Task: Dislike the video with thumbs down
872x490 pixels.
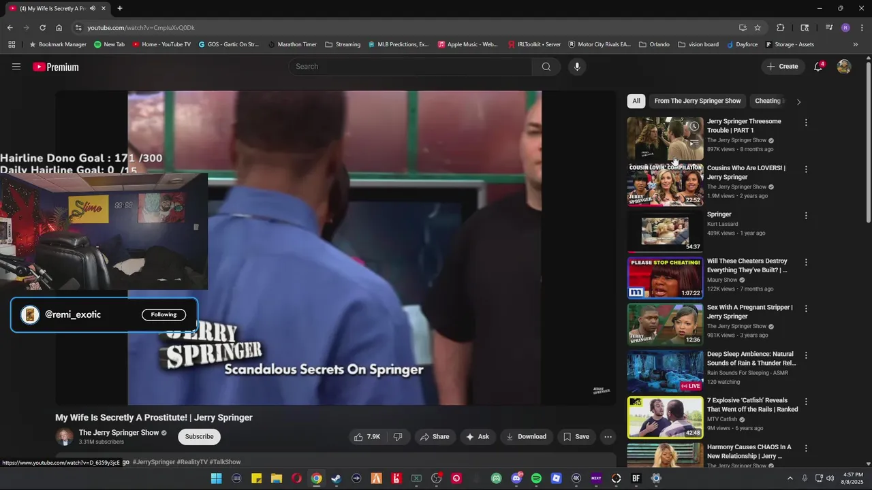Action: click(398, 437)
